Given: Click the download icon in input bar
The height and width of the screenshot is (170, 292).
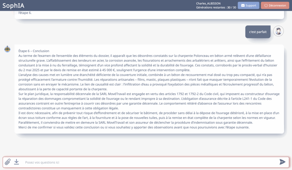Looking at the screenshot, I should tap(16, 162).
